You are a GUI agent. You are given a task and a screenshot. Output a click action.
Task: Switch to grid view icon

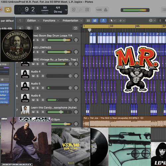click(x=88, y=21)
